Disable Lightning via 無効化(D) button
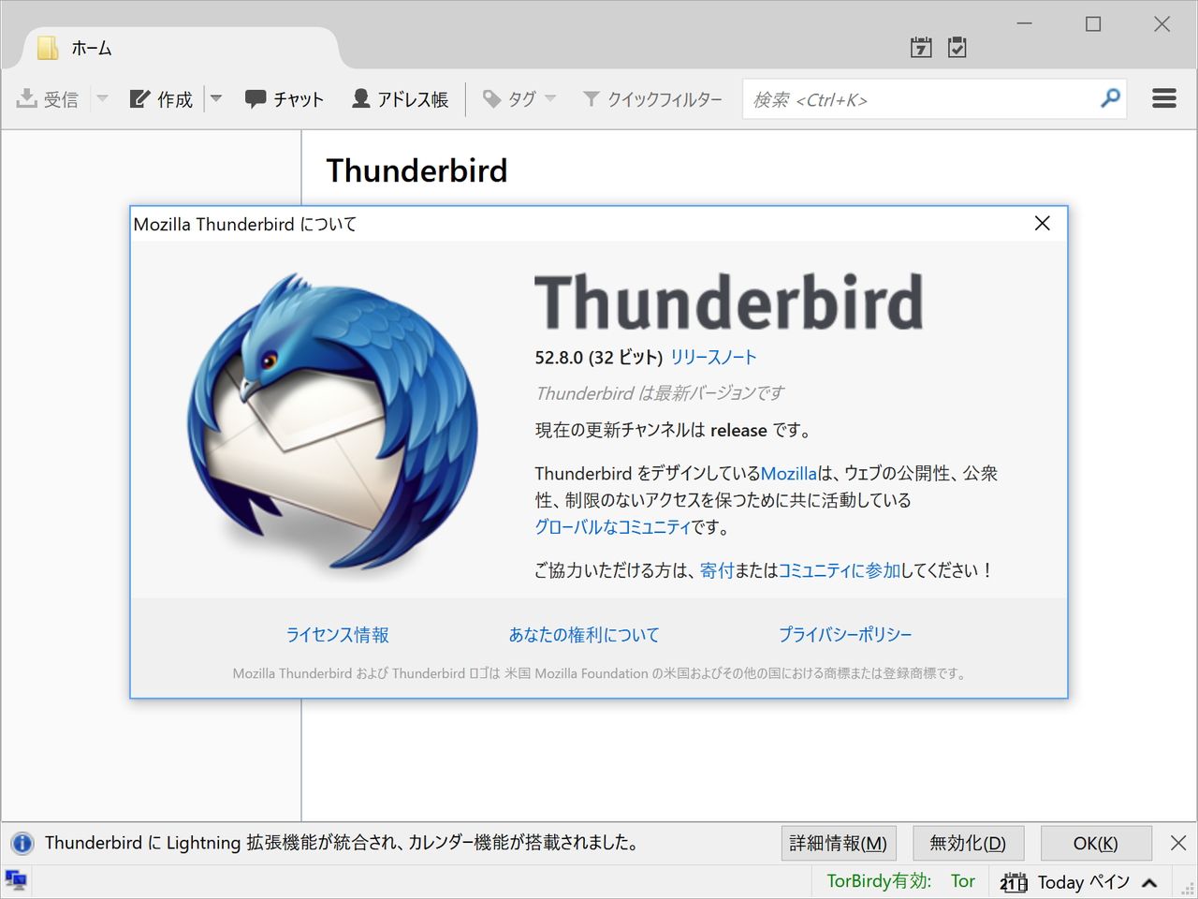The width and height of the screenshot is (1198, 899). point(968,843)
